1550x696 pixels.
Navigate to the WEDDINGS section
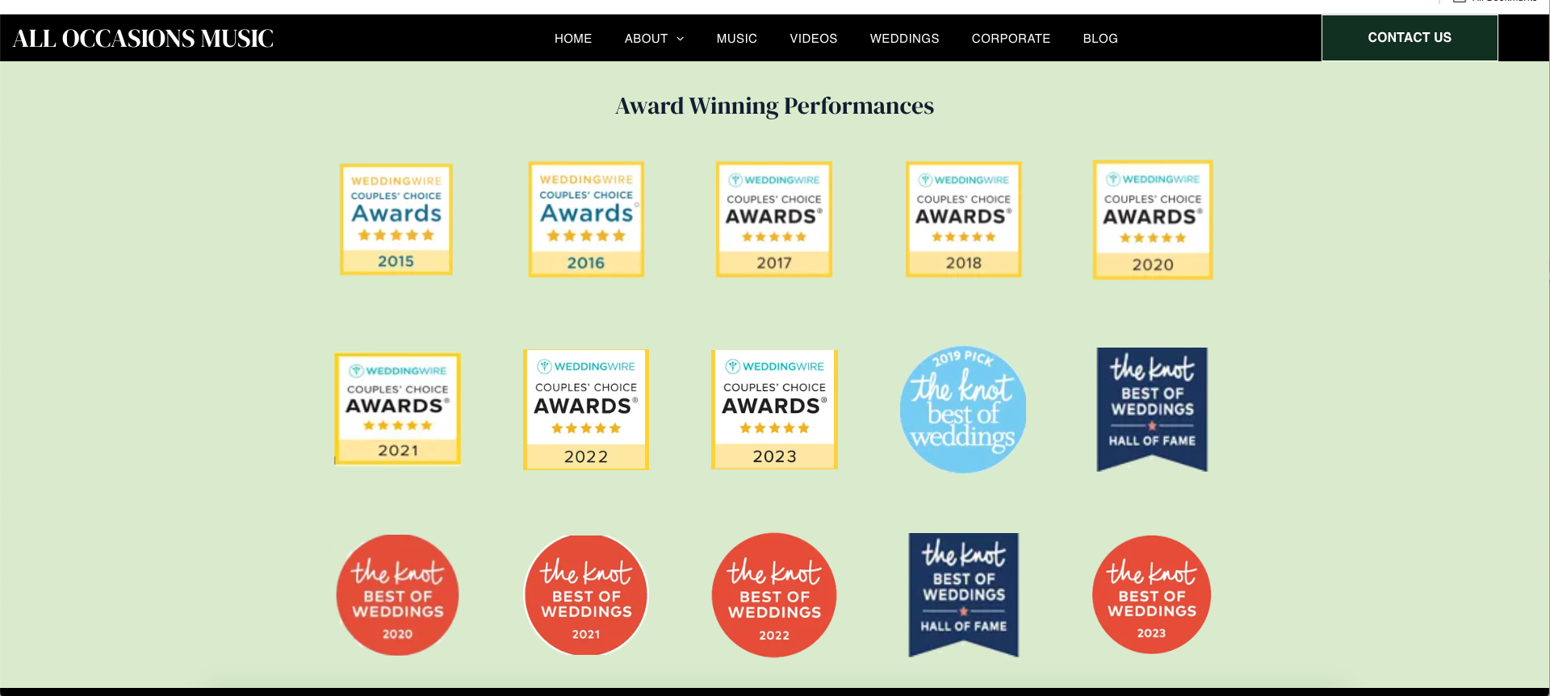click(905, 39)
